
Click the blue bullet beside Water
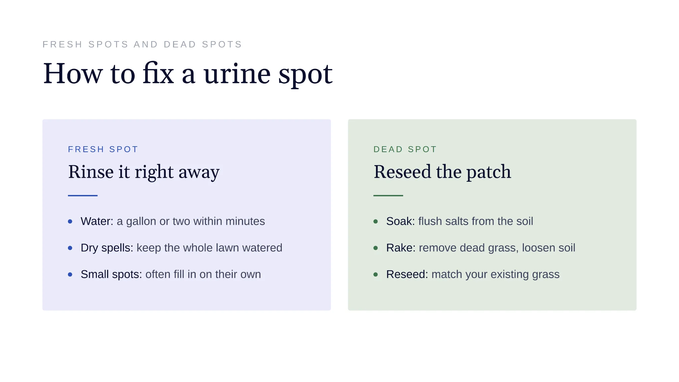click(x=70, y=221)
